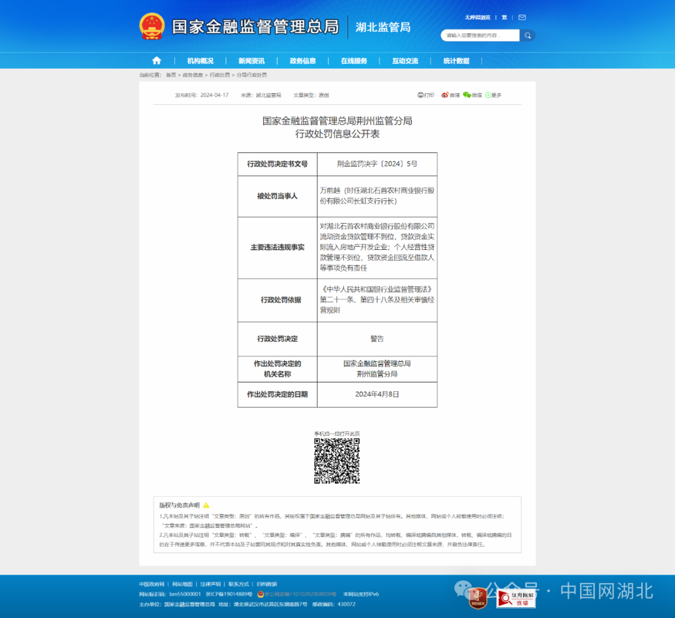The width and height of the screenshot is (675, 618).
Task: Open the 京ICP备19014889号 link
Action: (x=229, y=594)
